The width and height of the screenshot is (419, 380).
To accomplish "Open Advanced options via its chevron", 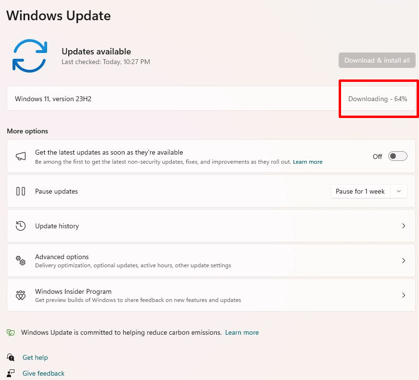I will [x=404, y=261].
